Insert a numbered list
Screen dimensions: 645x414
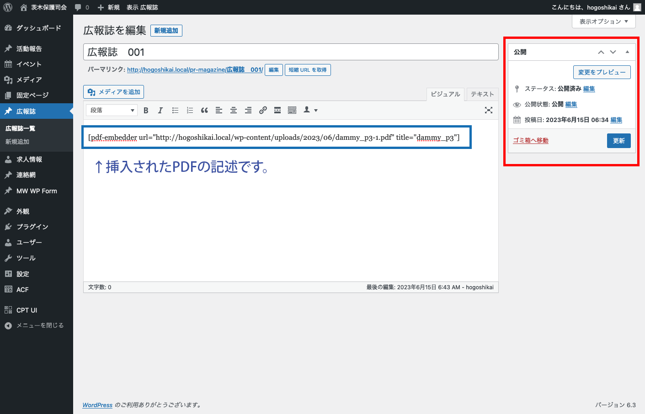pos(190,110)
